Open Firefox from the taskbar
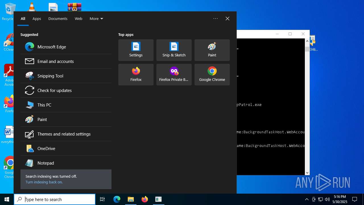 (x=145, y=199)
